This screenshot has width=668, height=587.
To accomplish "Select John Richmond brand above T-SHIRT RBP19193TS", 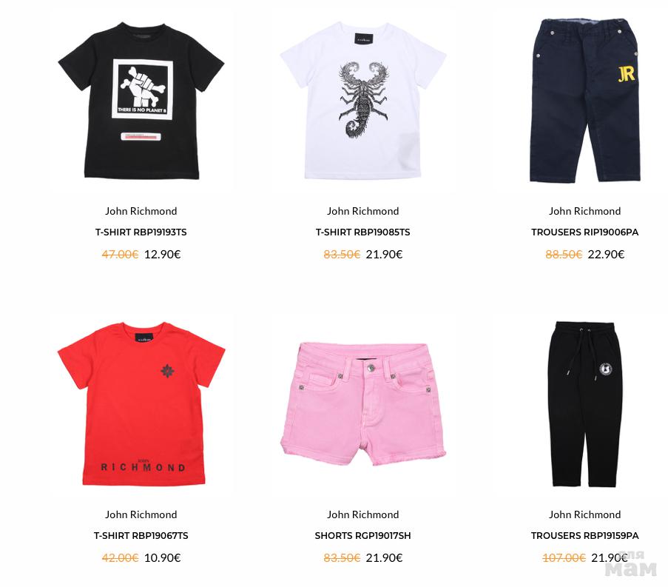I will point(141,211).
